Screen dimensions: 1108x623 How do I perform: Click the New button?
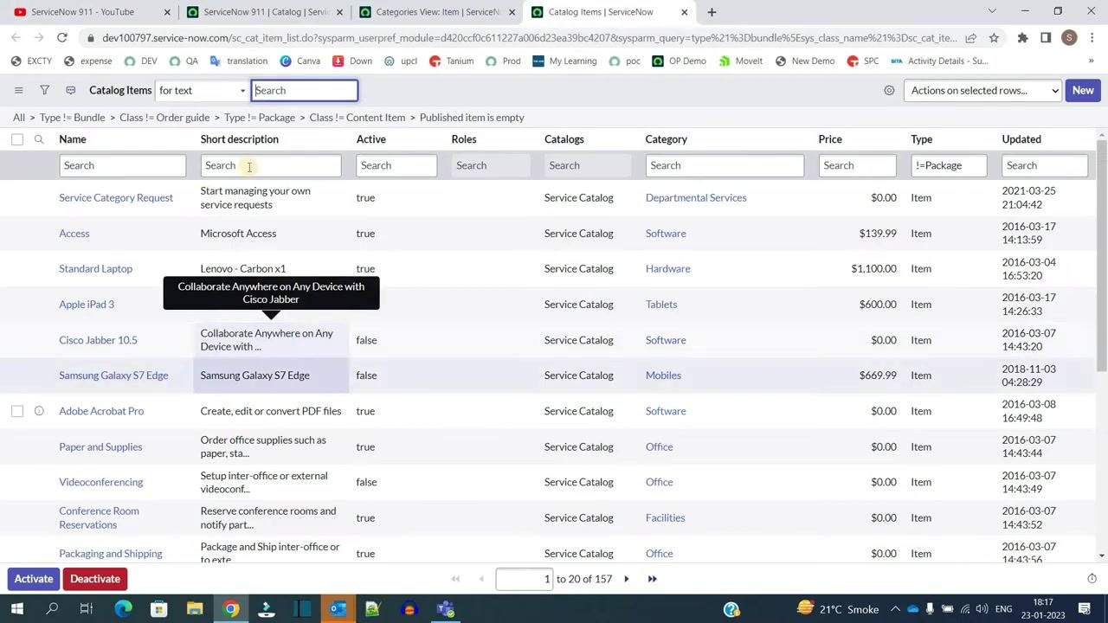(x=1083, y=90)
